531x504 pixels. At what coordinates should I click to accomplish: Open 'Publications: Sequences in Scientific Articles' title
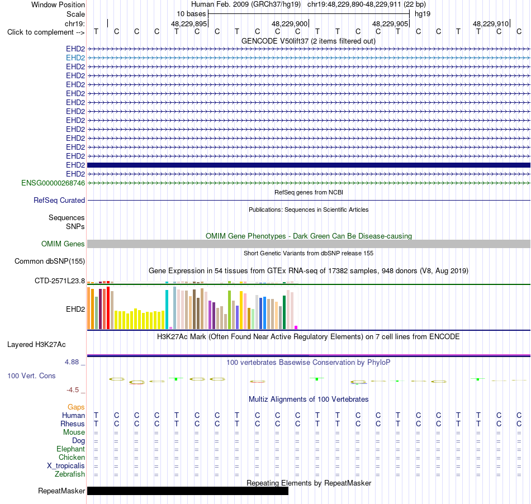pos(309,210)
